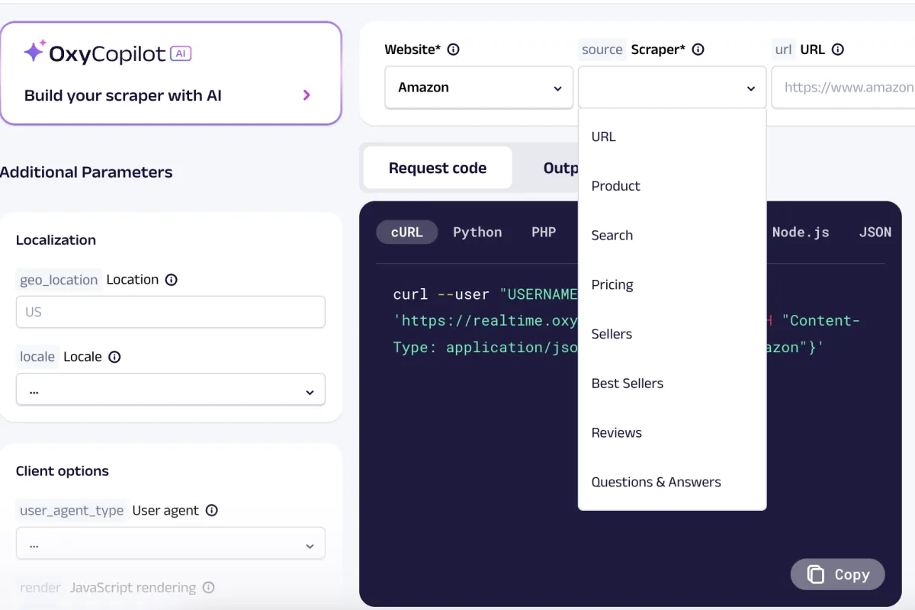Choose Product from the Scraper list
915x610 pixels.
pos(672,186)
